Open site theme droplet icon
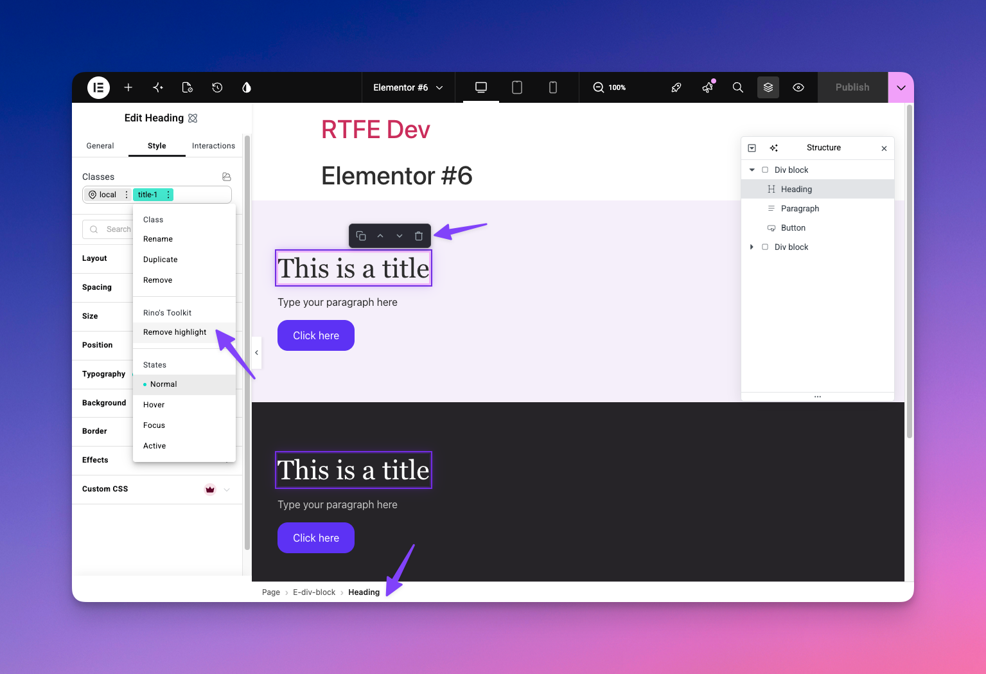The image size is (986, 674). [x=247, y=87]
